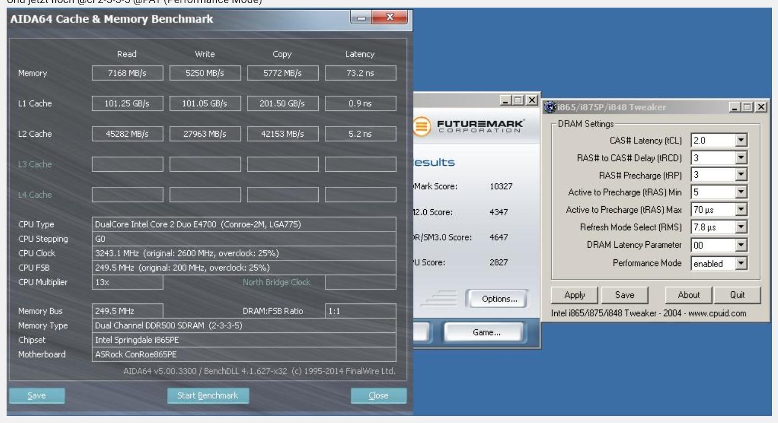Expand Active to Precharge (tRAS) Min dropdown
The width and height of the screenshot is (778, 423).
point(741,192)
